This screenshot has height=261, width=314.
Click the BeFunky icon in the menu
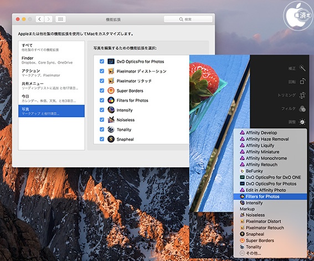pos(242,171)
